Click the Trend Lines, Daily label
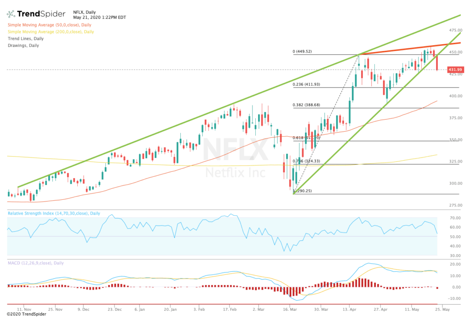471x320 pixels. pos(26,39)
